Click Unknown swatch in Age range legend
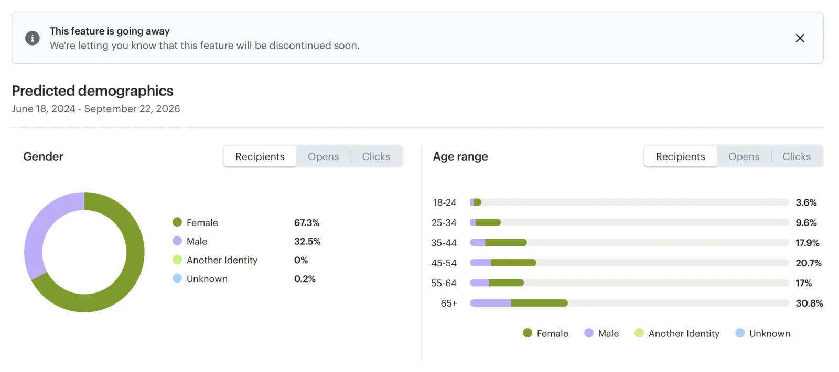Viewport: 839px width, 372px height. click(740, 333)
